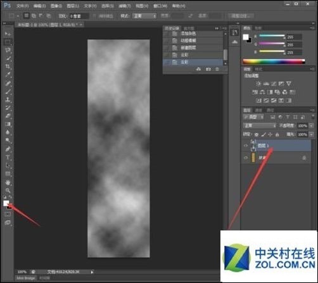This screenshot has height=283, width=318.
Task: Select the Quick Selection tool
Action: (x=8, y=58)
